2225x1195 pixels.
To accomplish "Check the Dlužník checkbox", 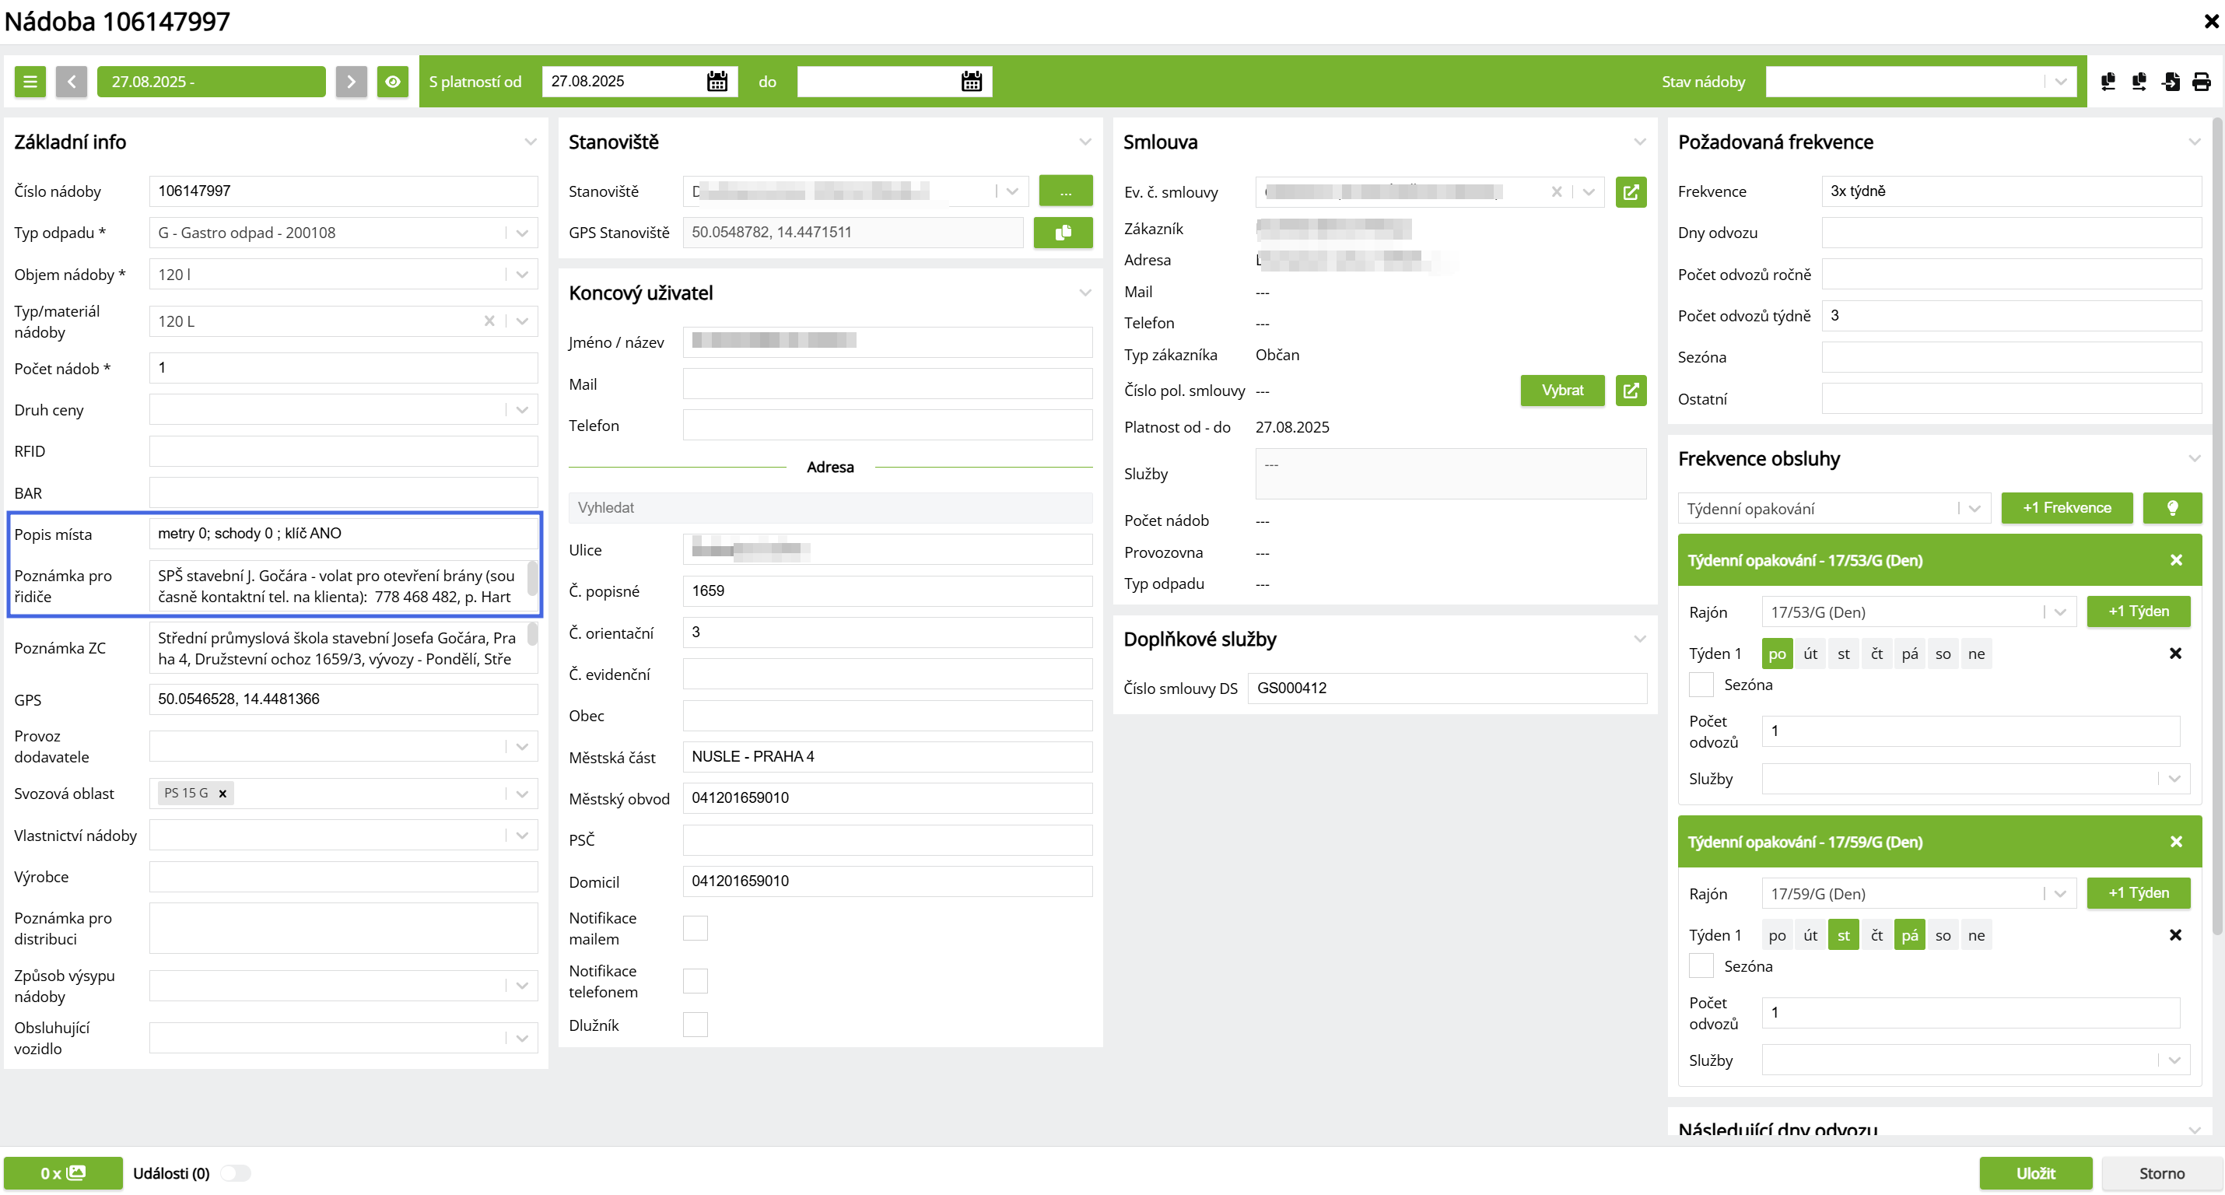I will click(696, 1025).
